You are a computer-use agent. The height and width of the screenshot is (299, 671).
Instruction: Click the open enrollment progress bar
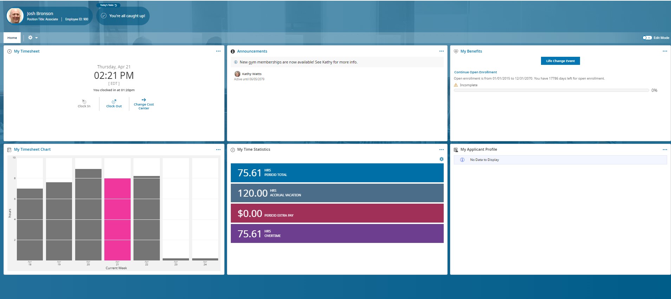click(x=551, y=90)
